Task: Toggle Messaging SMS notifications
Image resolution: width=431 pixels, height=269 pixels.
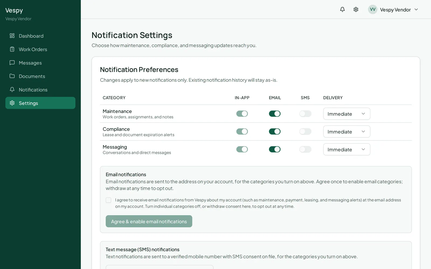Action: pos(305,149)
